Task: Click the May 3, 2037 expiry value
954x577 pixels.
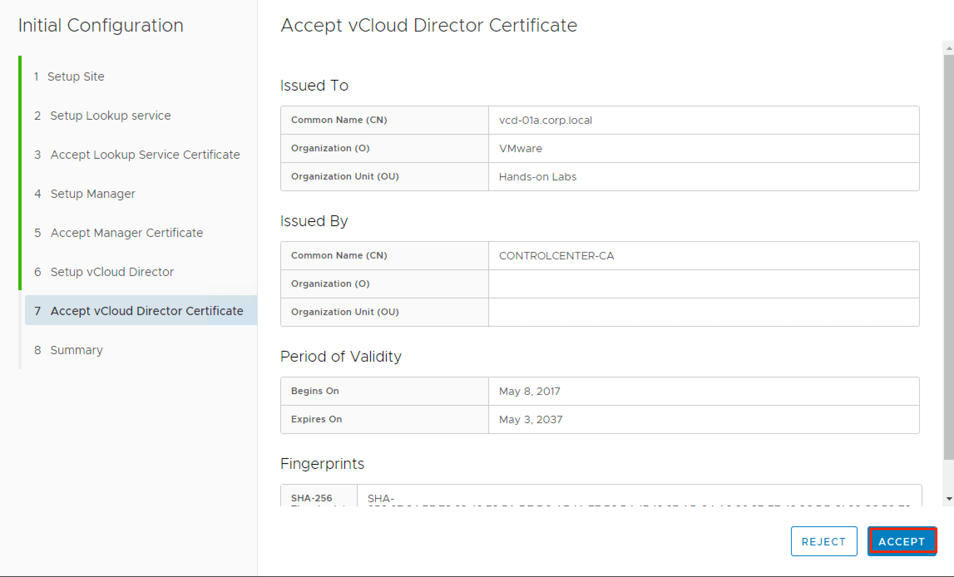Action: (x=530, y=419)
